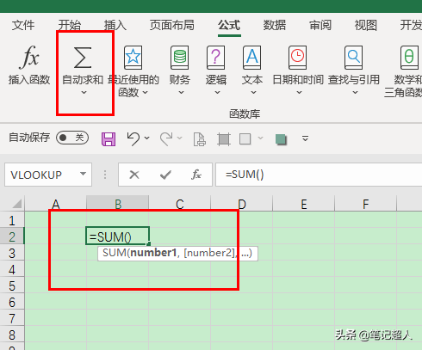Expand the Lookup and Reference dropdown chevron

pos(355,93)
